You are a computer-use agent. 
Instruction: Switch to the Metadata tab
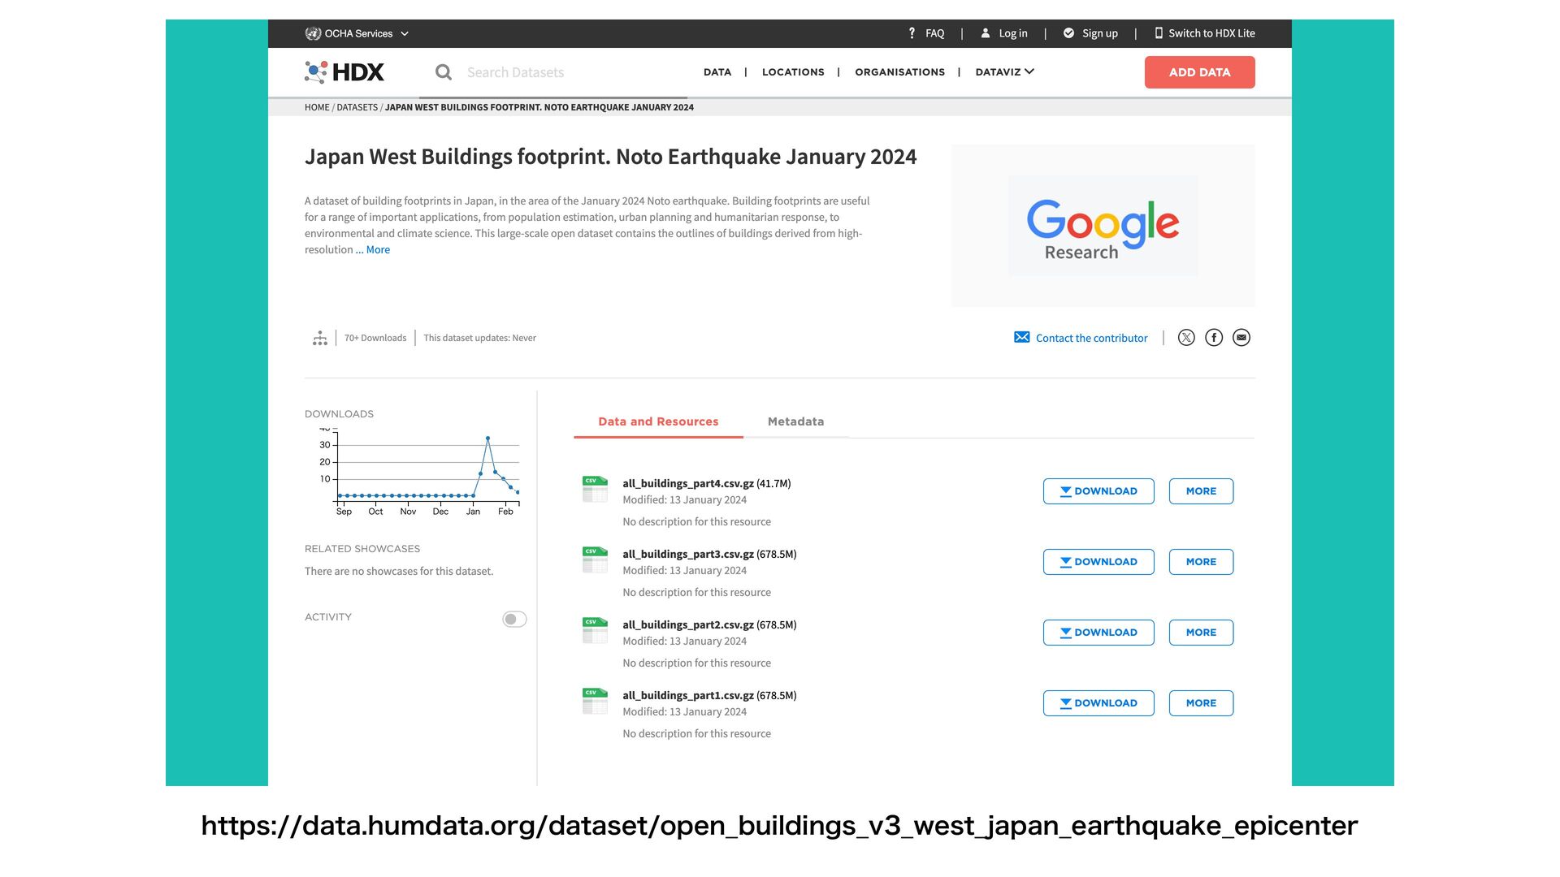coord(795,421)
